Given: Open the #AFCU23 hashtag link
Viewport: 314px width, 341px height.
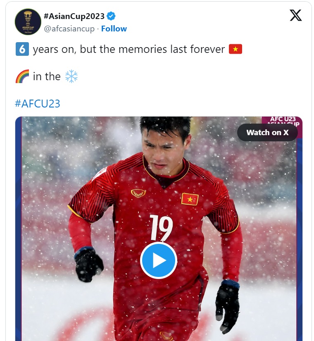Looking at the screenshot, I should click(x=38, y=103).
